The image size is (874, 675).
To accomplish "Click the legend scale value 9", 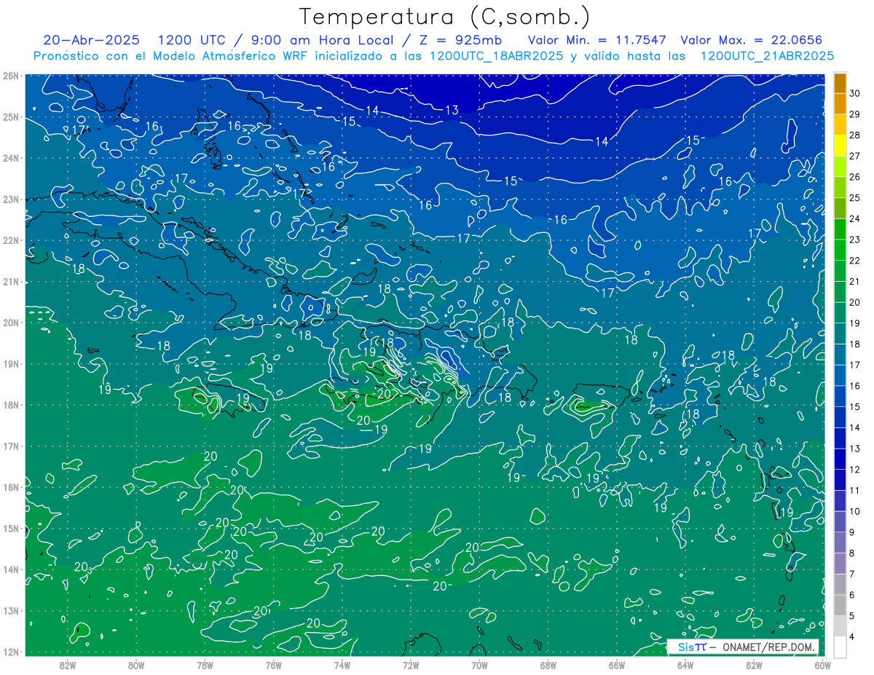I will click(x=852, y=533).
